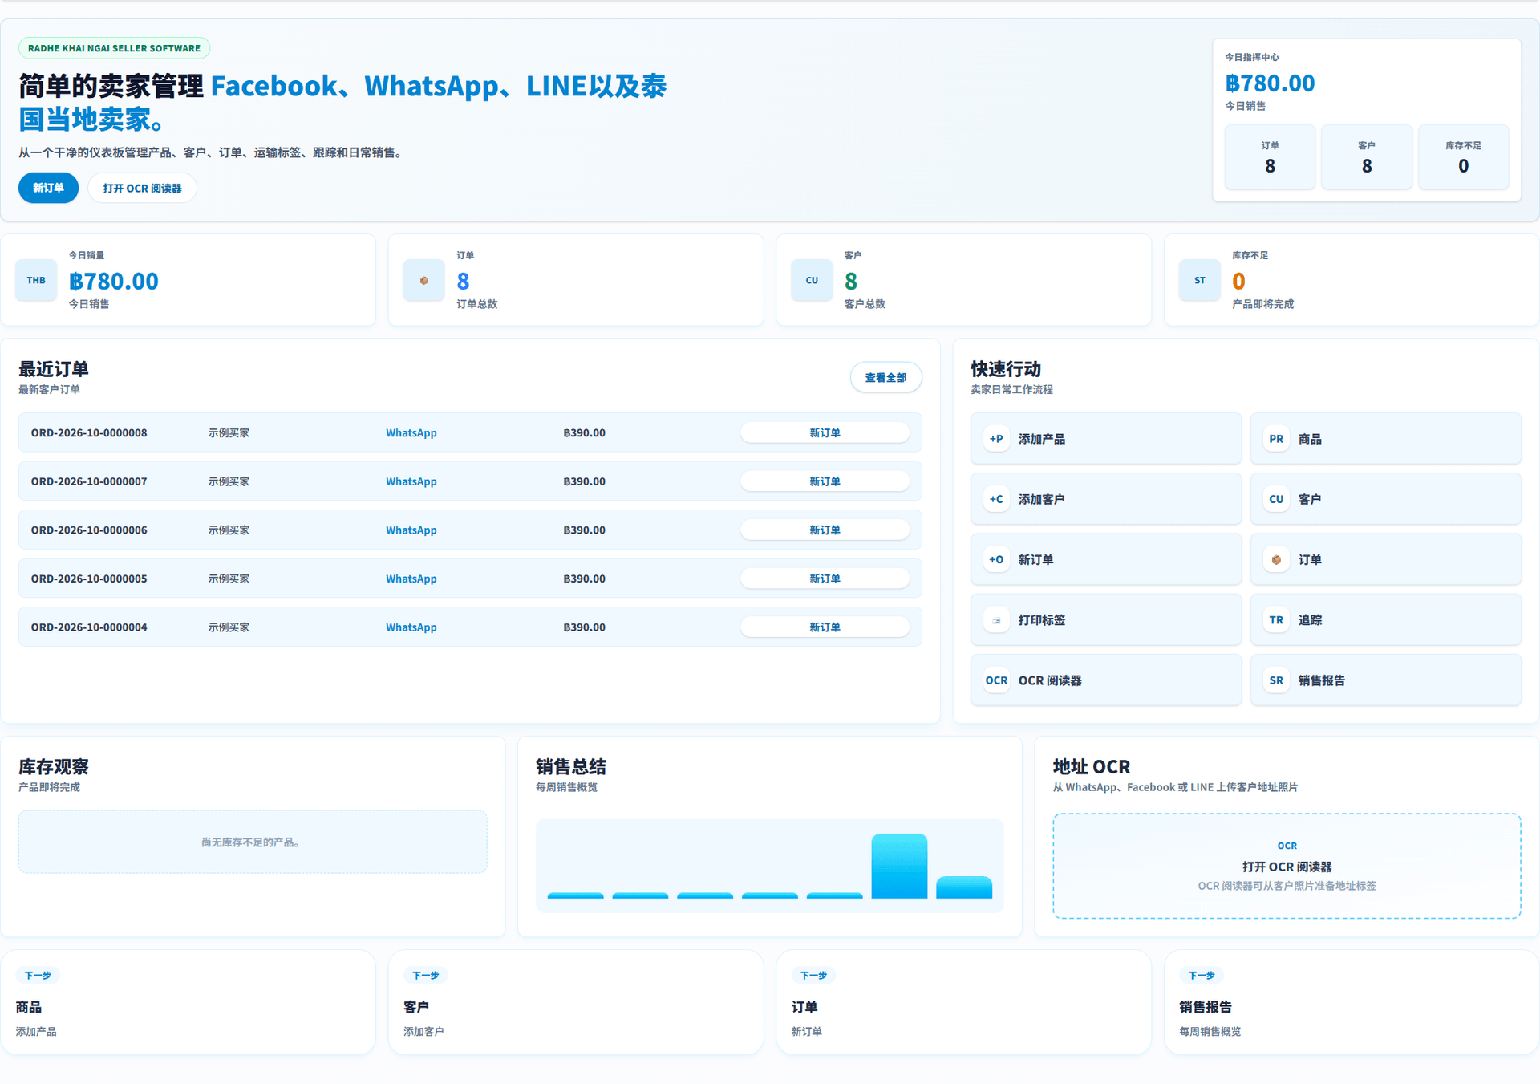The height and width of the screenshot is (1084, 1540).
Task: Click the RADHE KHAI NGAI SELLER SOFTWARE badge
Action: click(115, 48)
